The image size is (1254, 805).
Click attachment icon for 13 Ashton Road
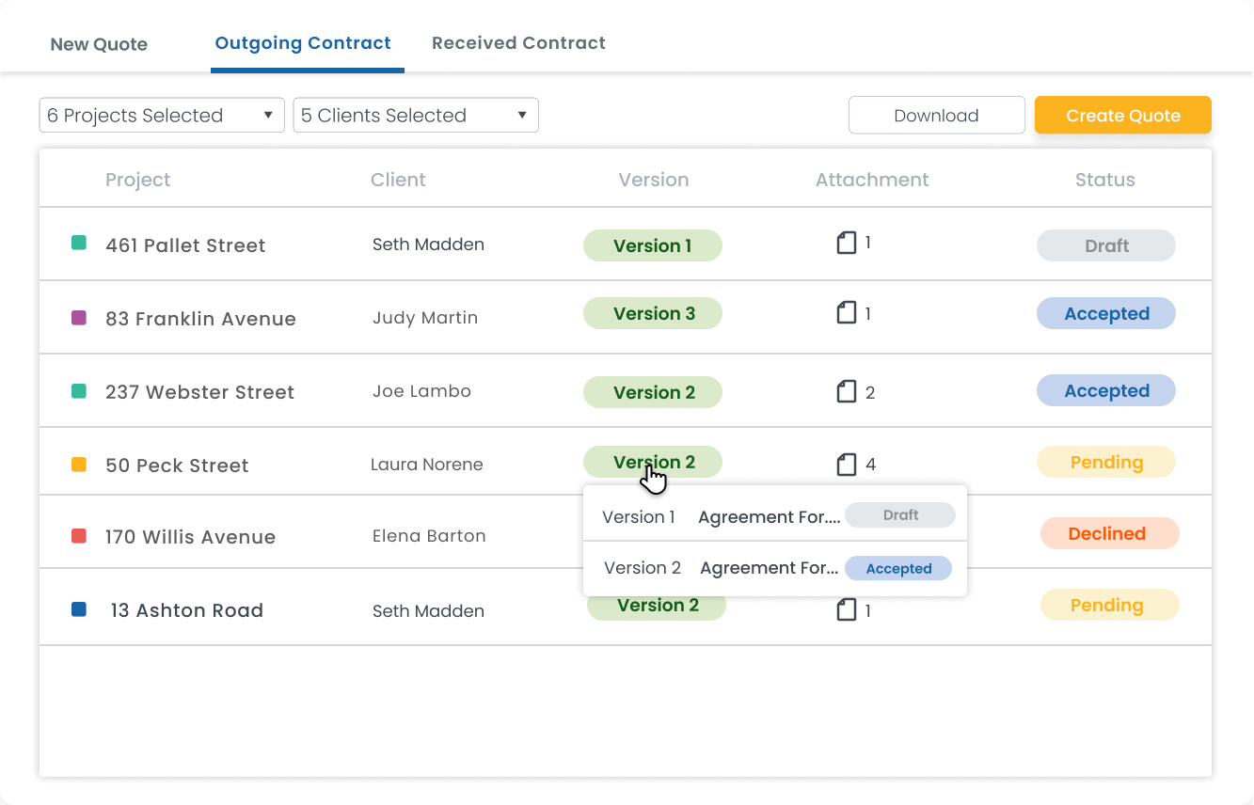(x=847, y=610)
